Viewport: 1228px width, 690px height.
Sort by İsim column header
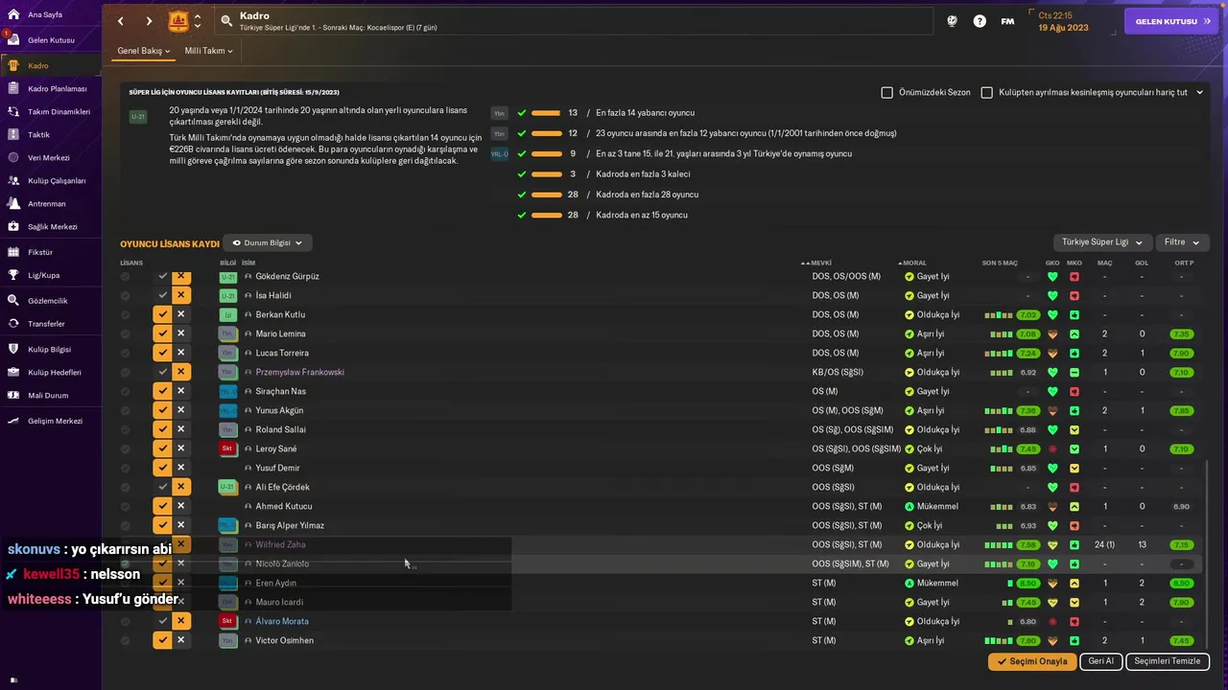[248, 263]
